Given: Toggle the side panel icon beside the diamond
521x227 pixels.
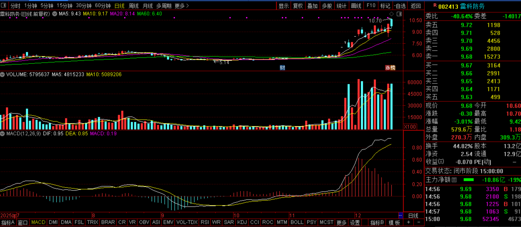Looking at the screenshot, I should point(399,14).
